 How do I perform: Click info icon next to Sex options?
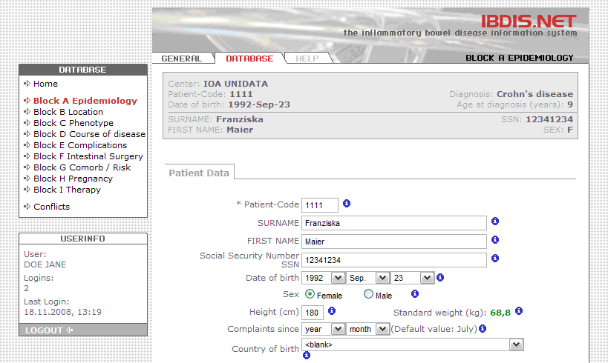[415, 294]
